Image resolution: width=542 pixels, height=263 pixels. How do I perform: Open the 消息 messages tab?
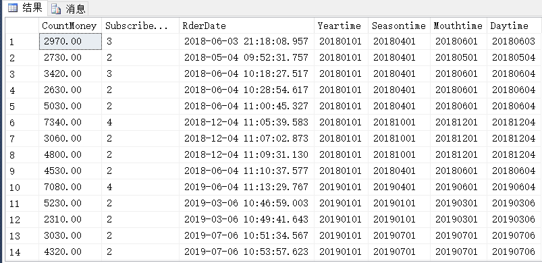[68, 9]
